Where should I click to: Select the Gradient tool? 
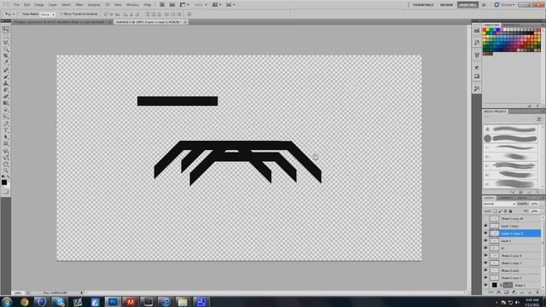6,103
